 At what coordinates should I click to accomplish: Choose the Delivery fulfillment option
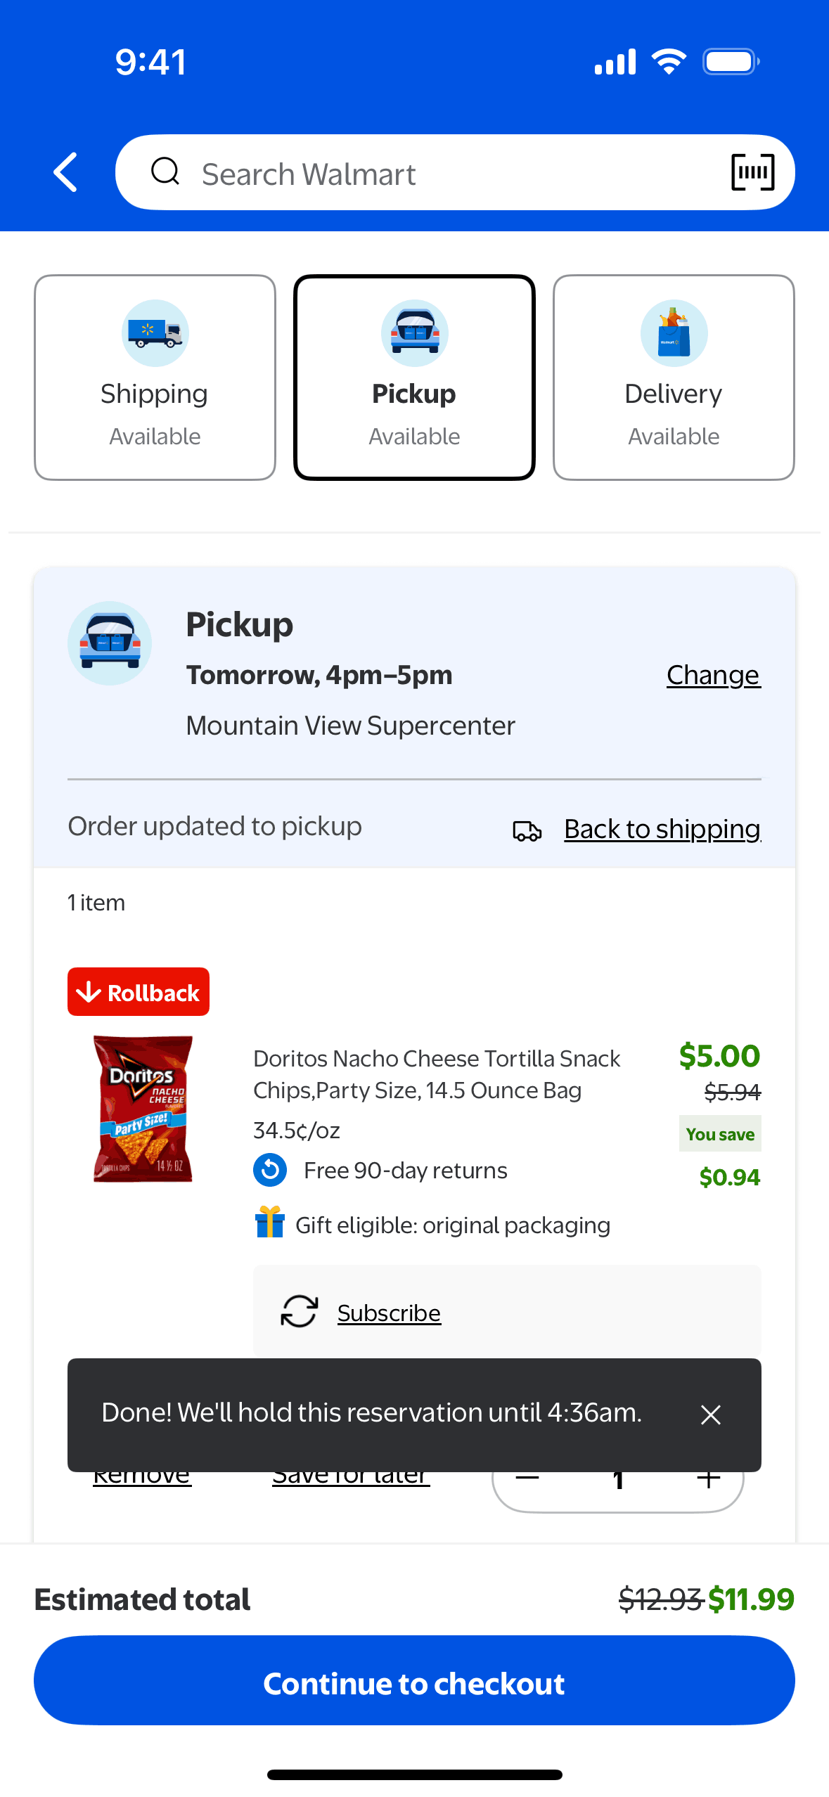click(674, 378)
